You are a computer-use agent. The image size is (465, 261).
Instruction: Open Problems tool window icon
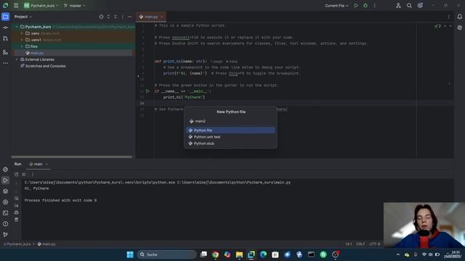[5, 224]
